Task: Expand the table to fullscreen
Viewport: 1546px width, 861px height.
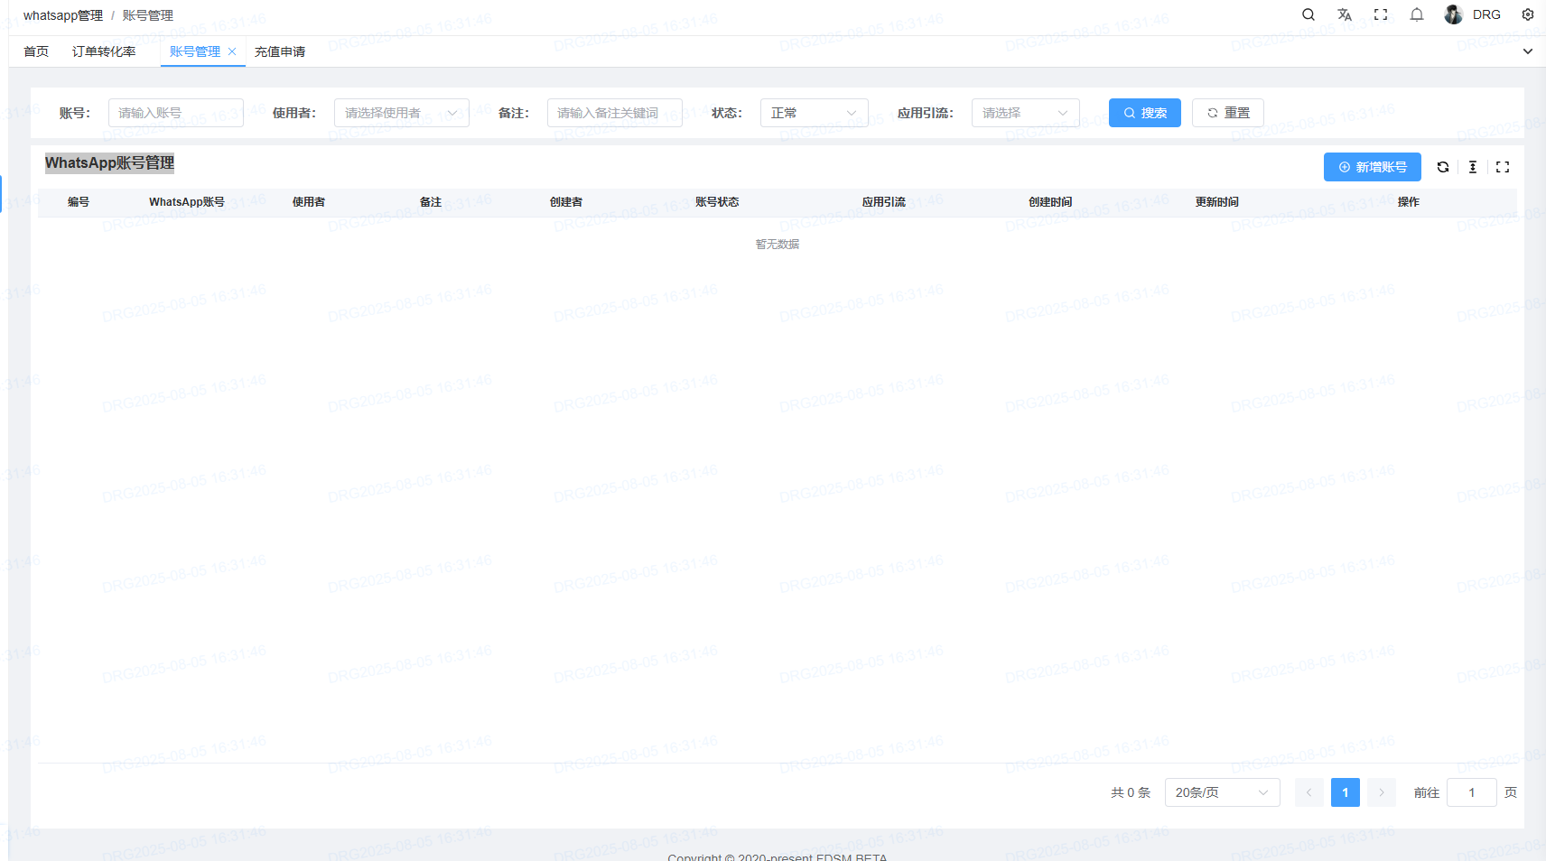Action: pyautogui.click(x=1503, y=167)
